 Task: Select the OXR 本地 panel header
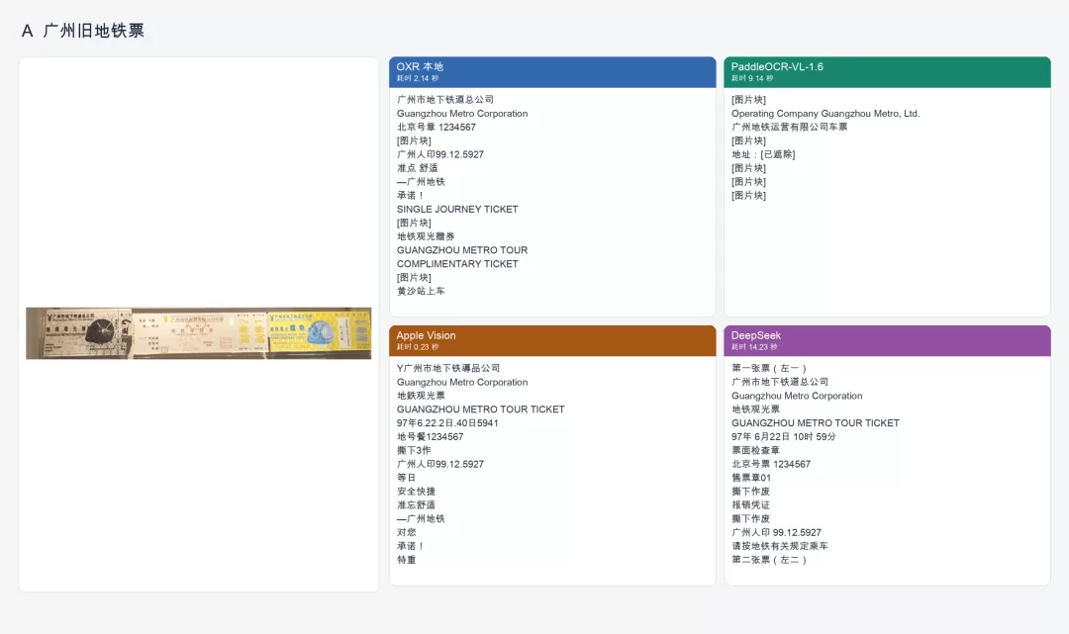point(552,71)
